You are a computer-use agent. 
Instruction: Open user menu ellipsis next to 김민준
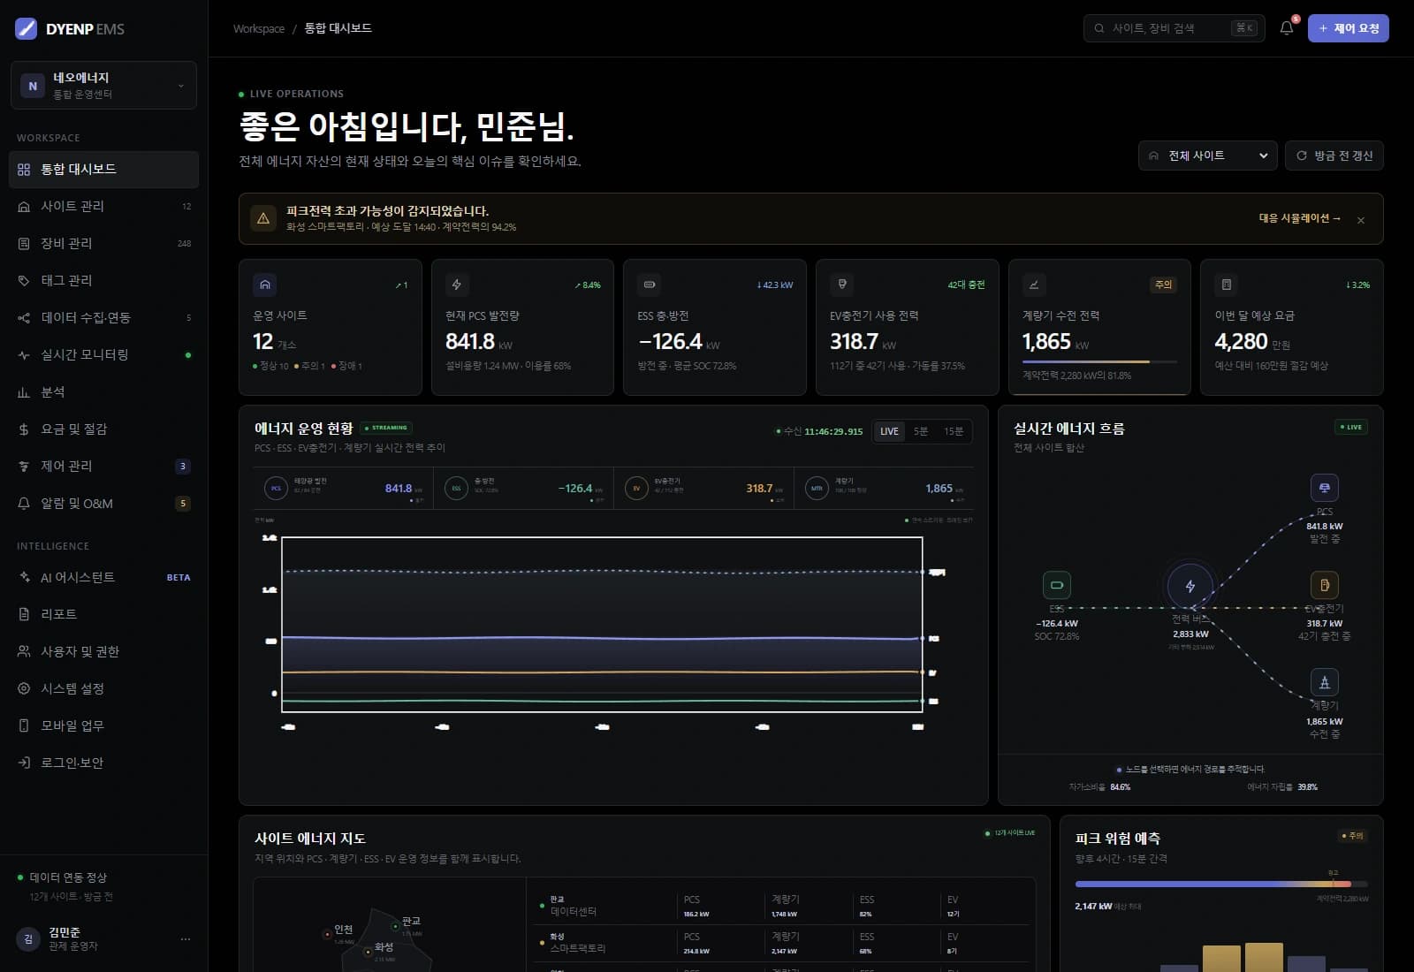(186, 939)
